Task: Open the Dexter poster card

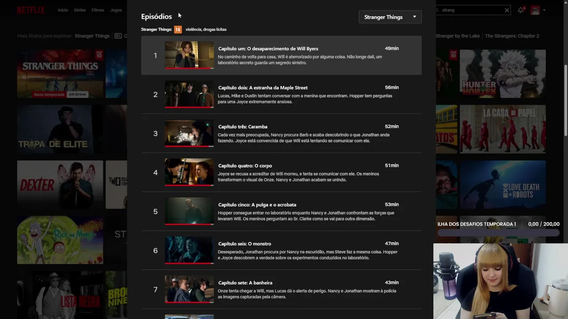Action: tap(60, 184)
